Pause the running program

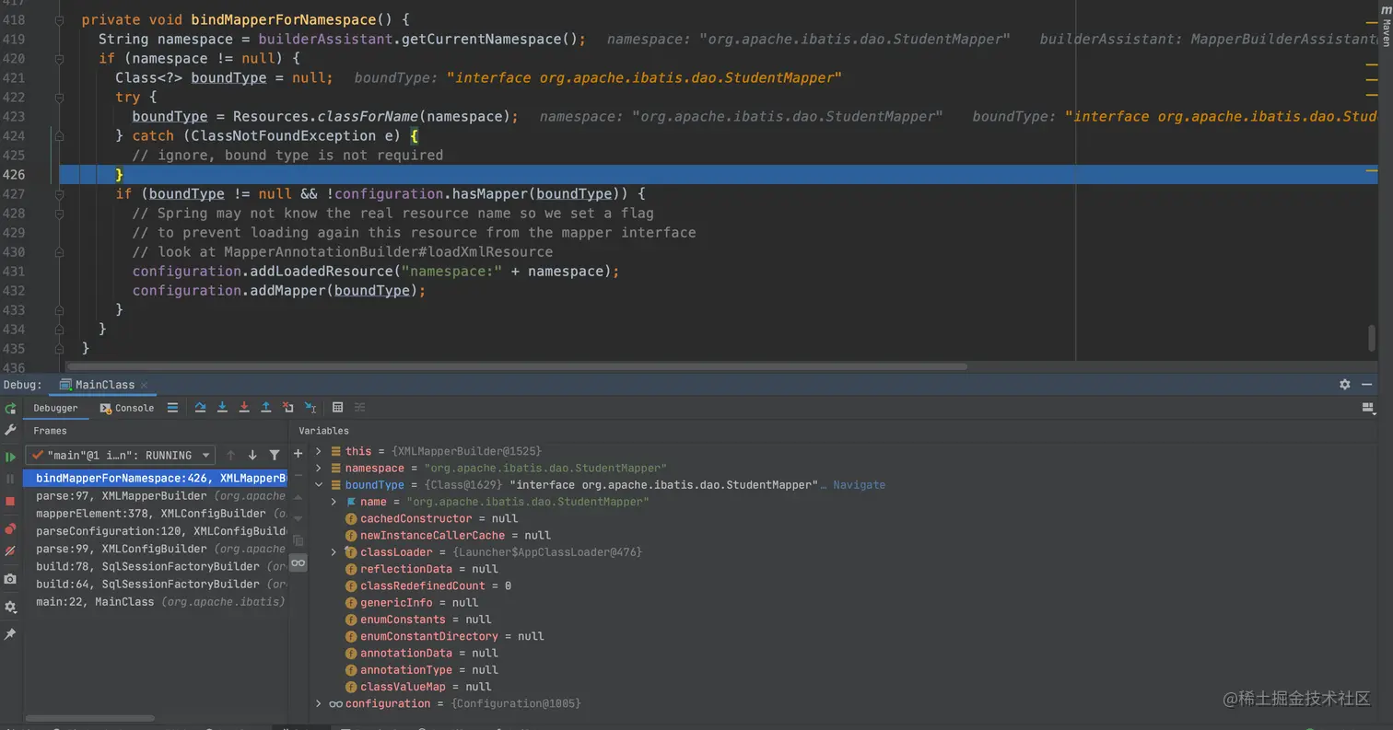[x=10, y=479]
